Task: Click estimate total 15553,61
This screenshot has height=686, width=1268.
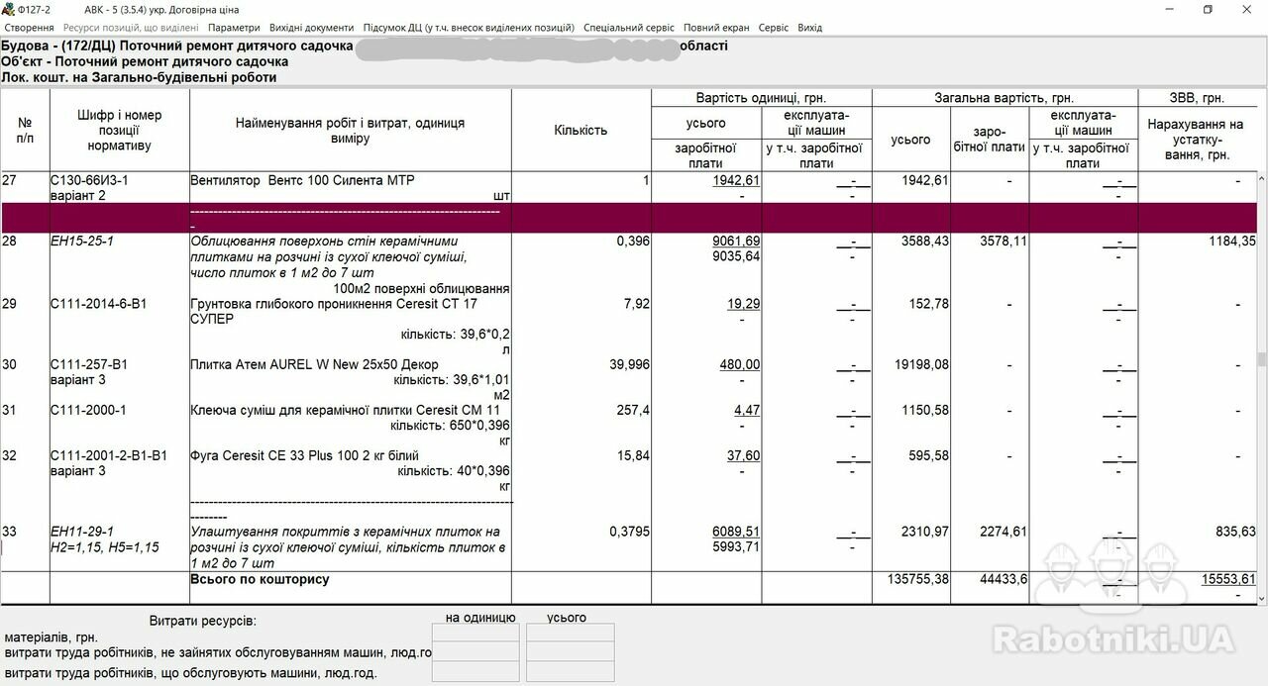Action: pyautogui.click(x=1228, y=579)
